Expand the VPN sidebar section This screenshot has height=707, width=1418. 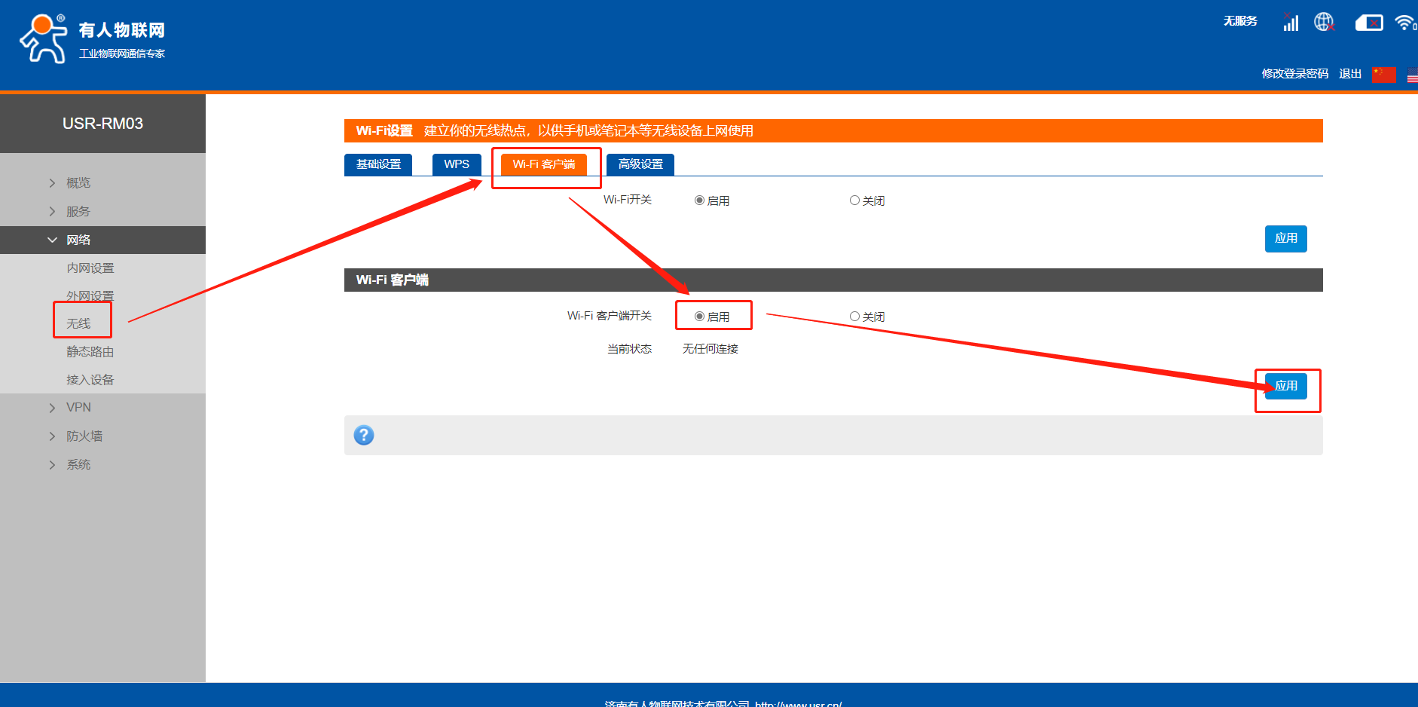78,408
